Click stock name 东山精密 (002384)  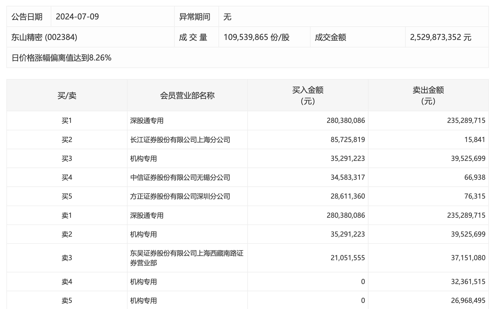pyautogui.click(x=44, y=37)
